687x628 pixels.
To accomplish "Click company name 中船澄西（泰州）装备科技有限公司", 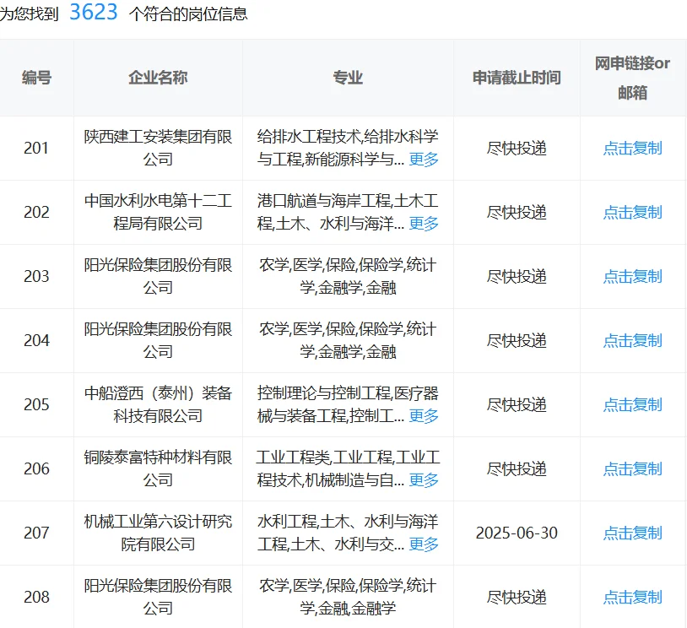I will tap(158, 404).
